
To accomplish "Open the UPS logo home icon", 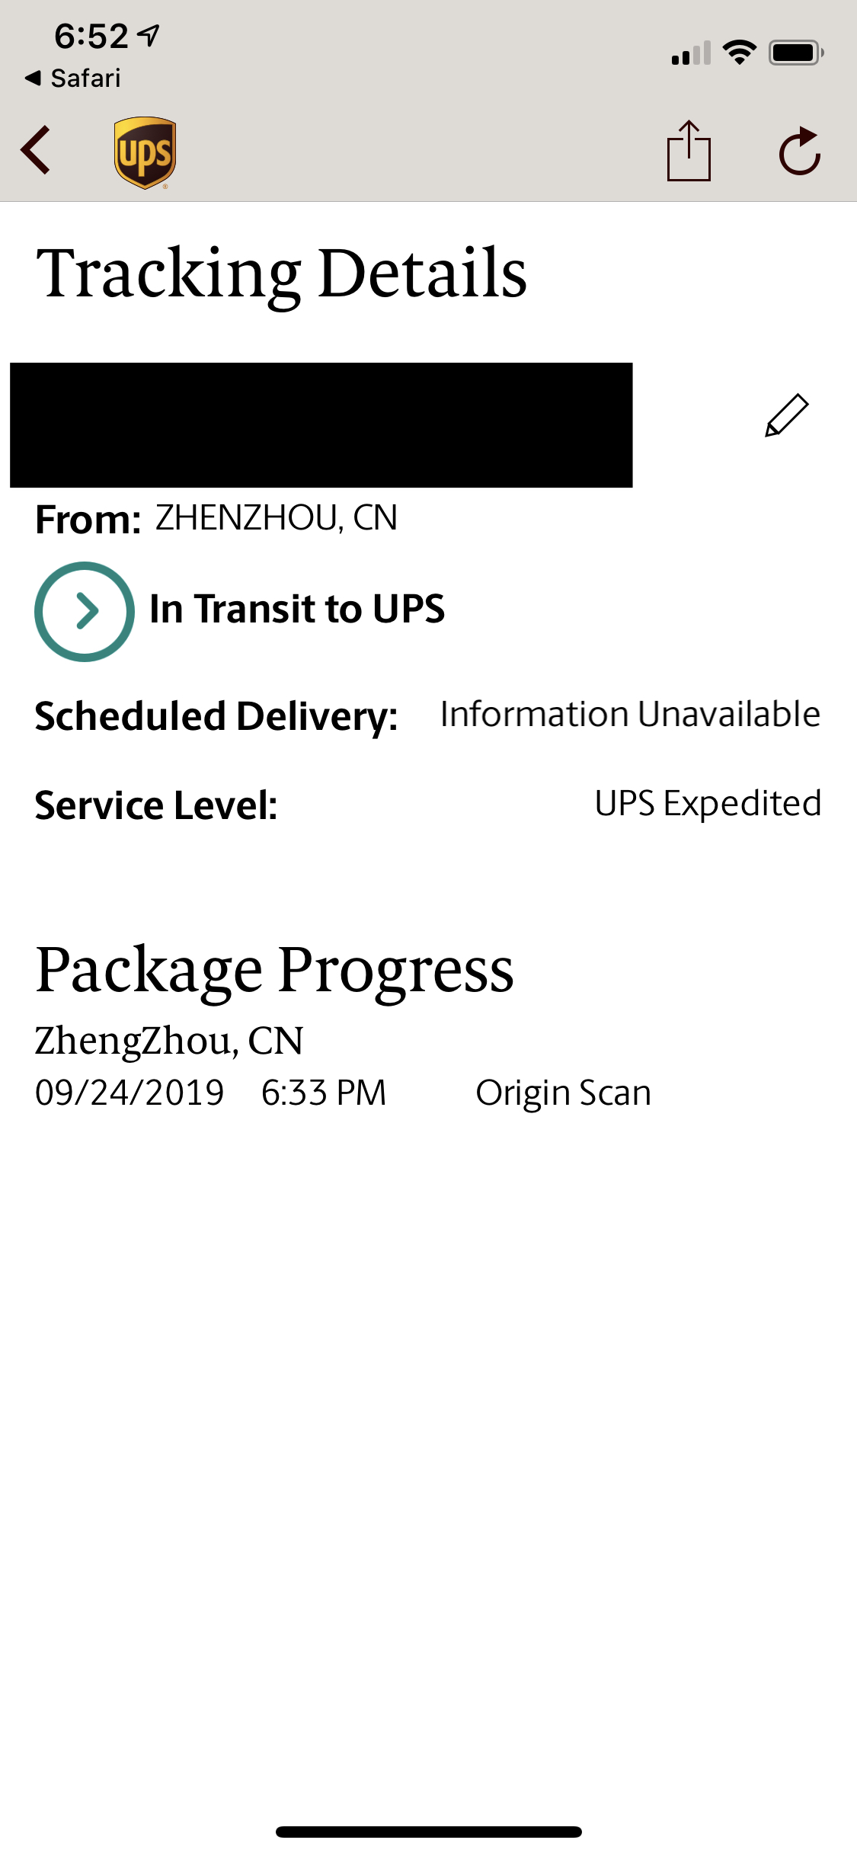I will click(145, 152).
